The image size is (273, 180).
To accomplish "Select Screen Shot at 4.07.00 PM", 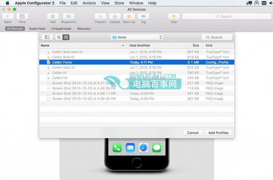I will tap(137, 83).
